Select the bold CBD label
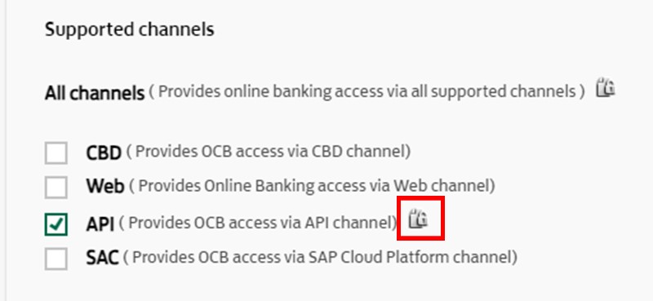Image resolution: width=653 pixels, height=301 pixels. pyautogui.click(x=104, y=153)
